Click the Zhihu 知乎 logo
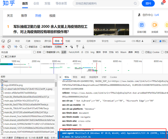The height and width of the screenshot is (139, 168). pyautogui.click(x=9, y=3)
